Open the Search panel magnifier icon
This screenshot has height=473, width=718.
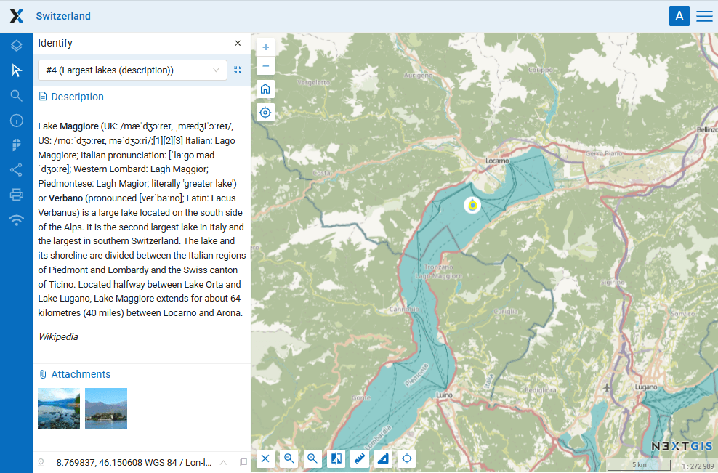pyautogui.click(x=16, y=95)
